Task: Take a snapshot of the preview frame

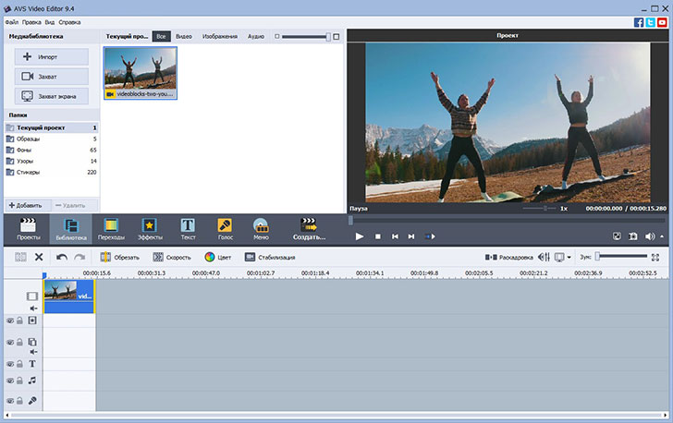Action: pos(634,236)
